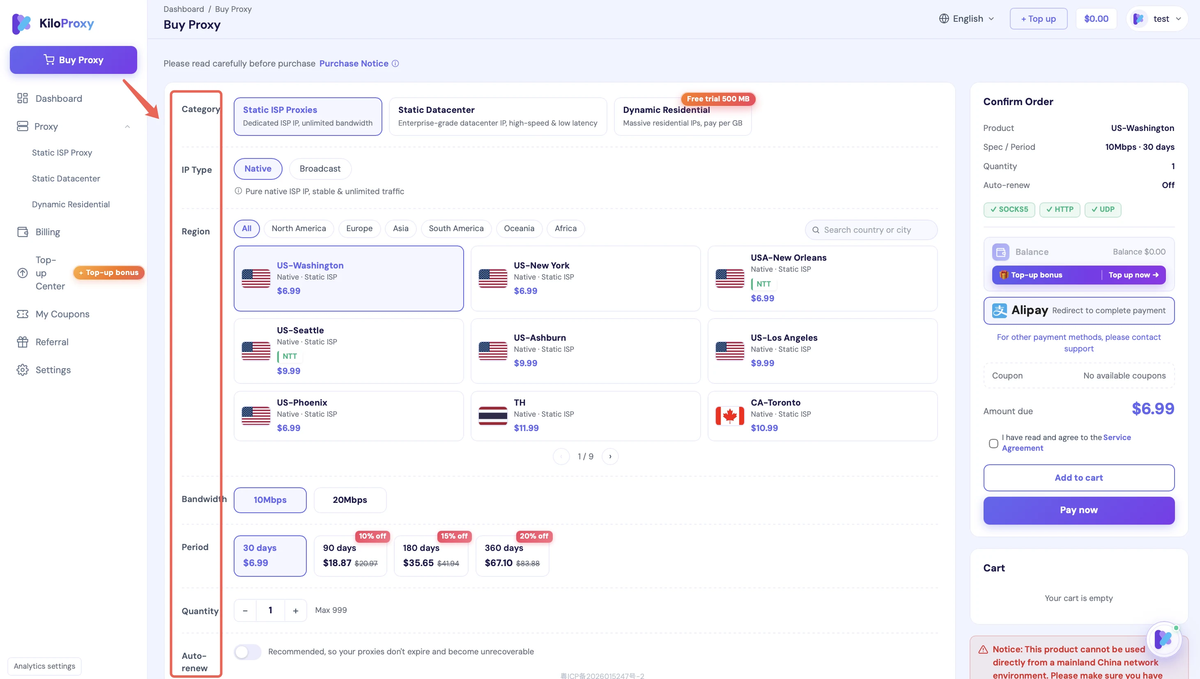This screenshot has height=679, width=1200.
Task: Go to next region page
Action: [610, 456]
